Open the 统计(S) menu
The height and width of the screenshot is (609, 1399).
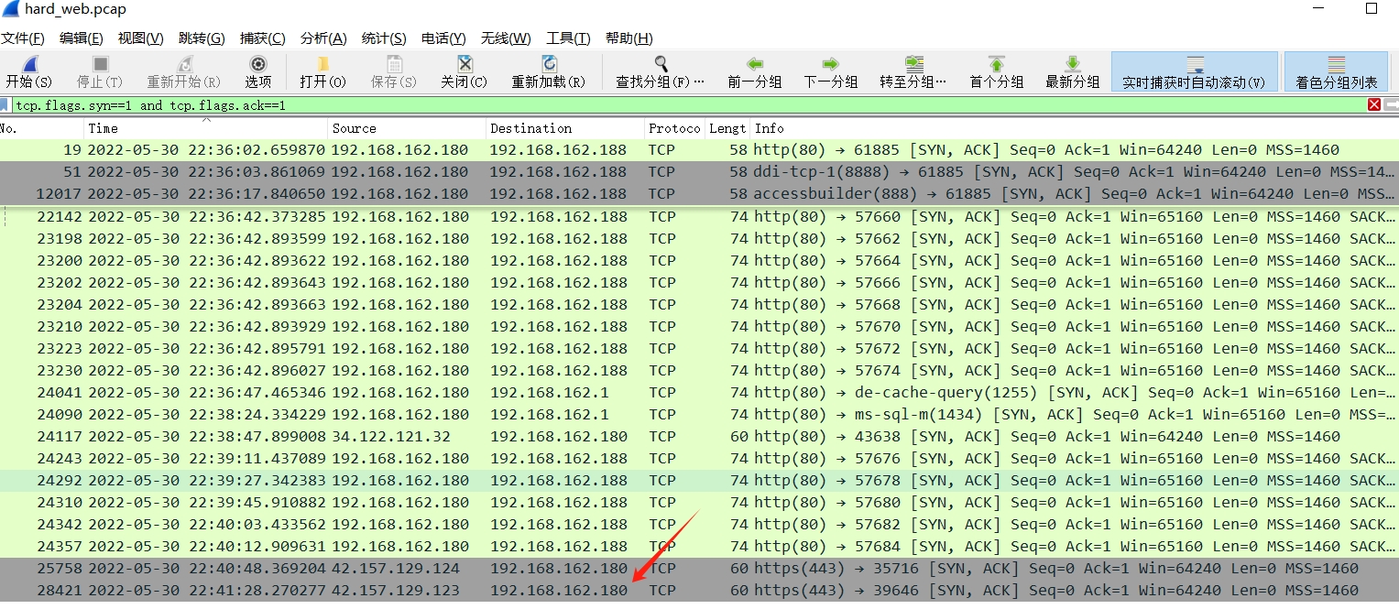(384, 38)
